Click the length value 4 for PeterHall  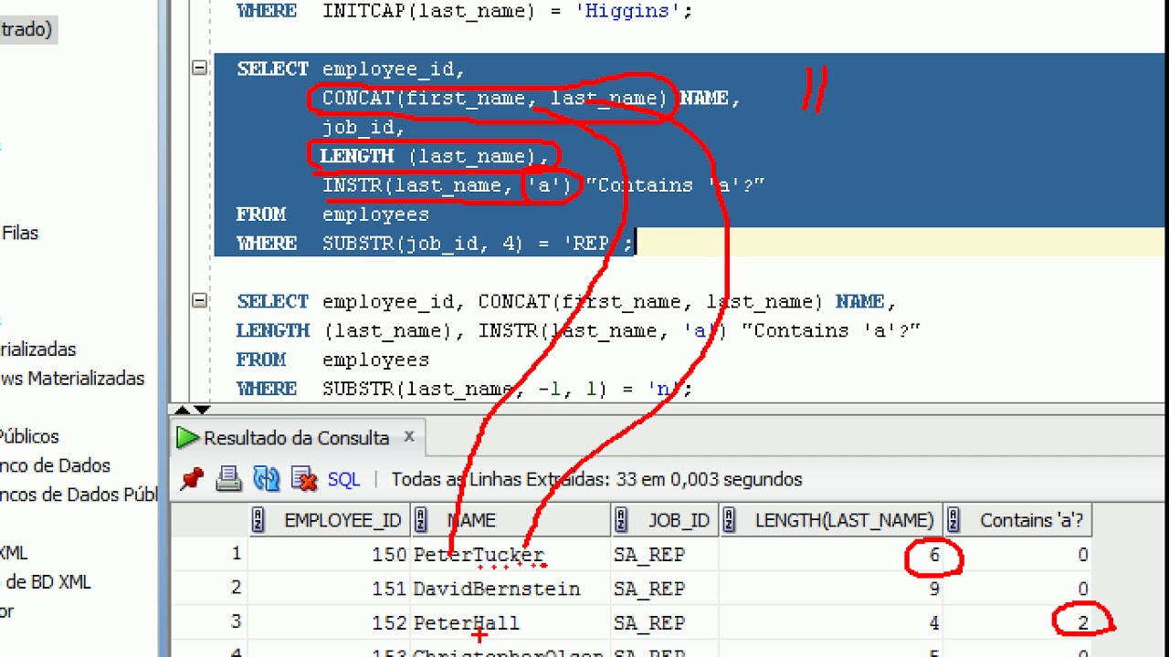tap(831, 623)
